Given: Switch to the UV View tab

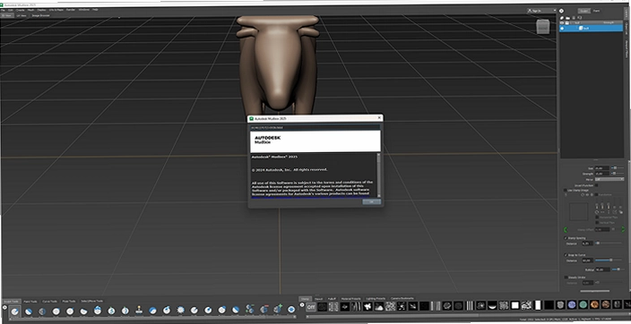Looking at the screenshot, I should tap(22, 15).
